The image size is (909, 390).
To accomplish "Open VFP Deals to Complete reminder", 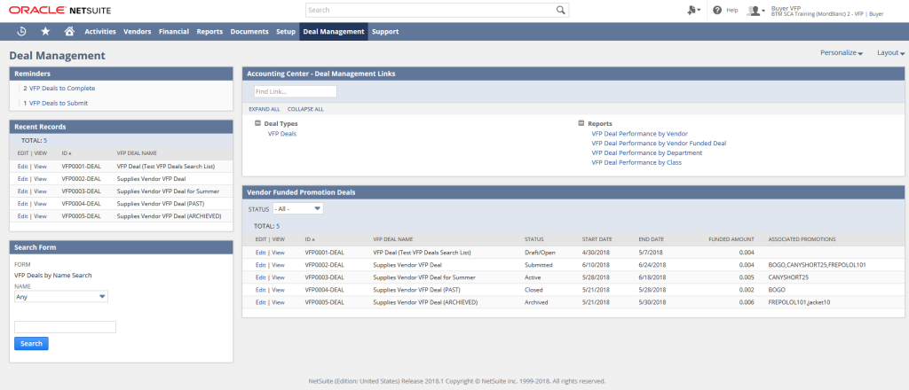I will click(62, 89).
